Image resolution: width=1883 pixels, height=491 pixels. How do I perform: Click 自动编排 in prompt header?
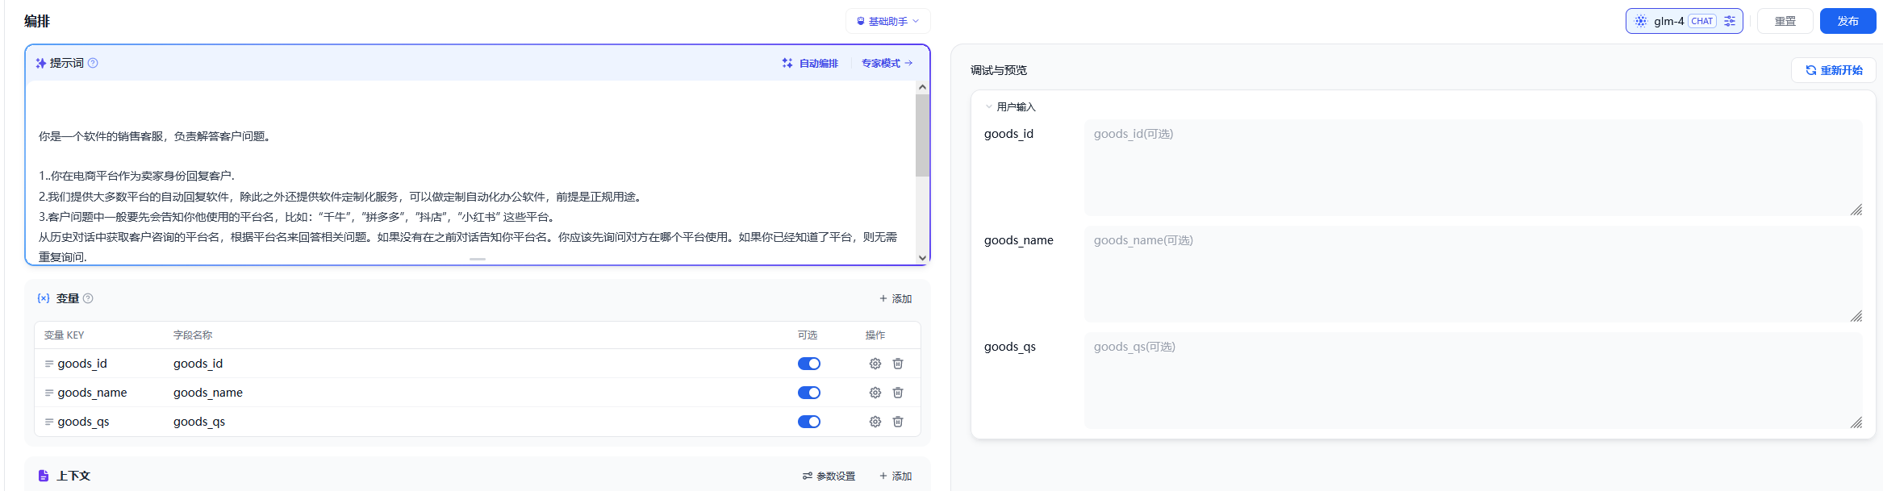tap(811, 63)
